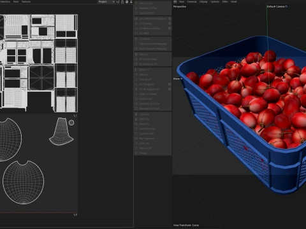
Task: Click the viewport menu icon beside View
Action: point(175,2)
